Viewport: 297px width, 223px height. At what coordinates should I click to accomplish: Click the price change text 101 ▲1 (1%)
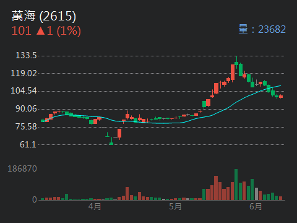point(46,31)
